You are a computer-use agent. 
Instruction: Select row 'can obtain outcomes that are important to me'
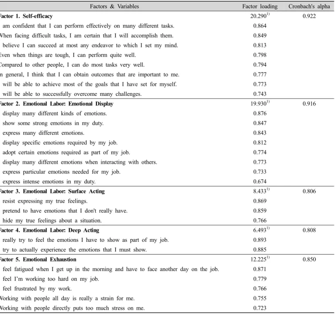pos(90,75)
